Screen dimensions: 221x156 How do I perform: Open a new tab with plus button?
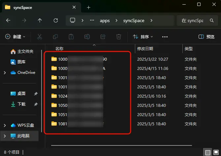pos(88,7)
